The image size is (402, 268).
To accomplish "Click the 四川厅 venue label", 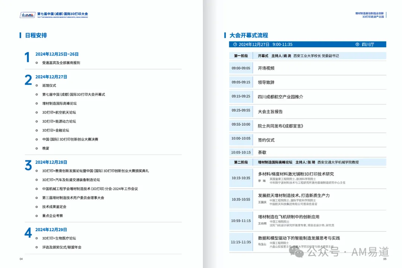I will 368,44.
